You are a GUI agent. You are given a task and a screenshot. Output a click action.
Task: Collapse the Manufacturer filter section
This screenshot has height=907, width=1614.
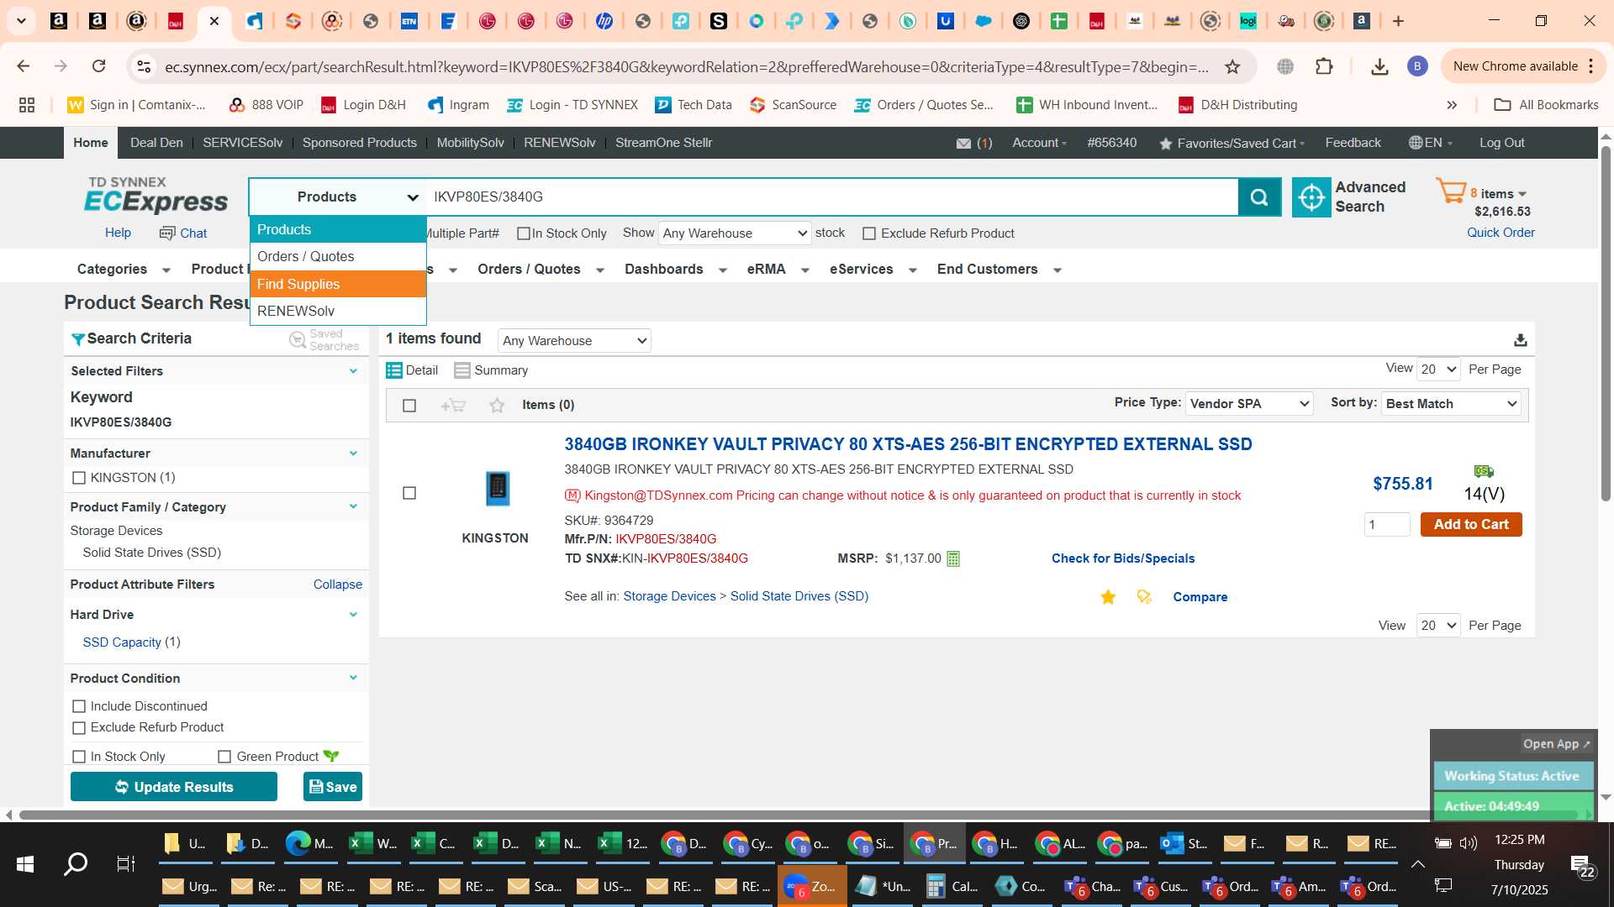(x=353, y=453)
